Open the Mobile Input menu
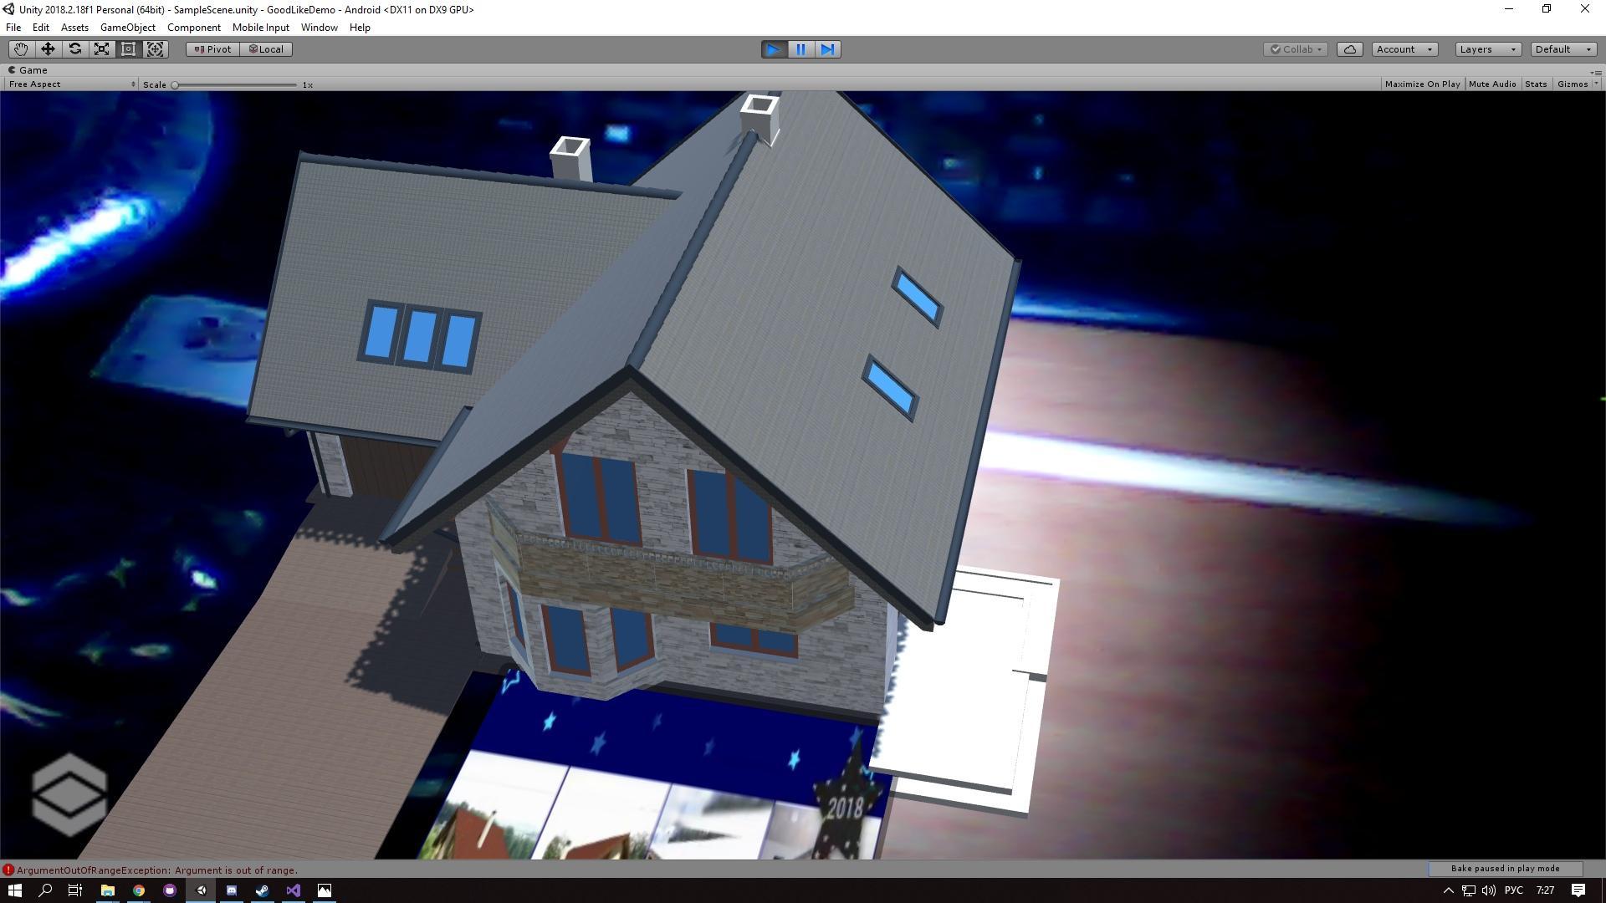Viewport: 1606px width, 903px height. pos(260,28)
